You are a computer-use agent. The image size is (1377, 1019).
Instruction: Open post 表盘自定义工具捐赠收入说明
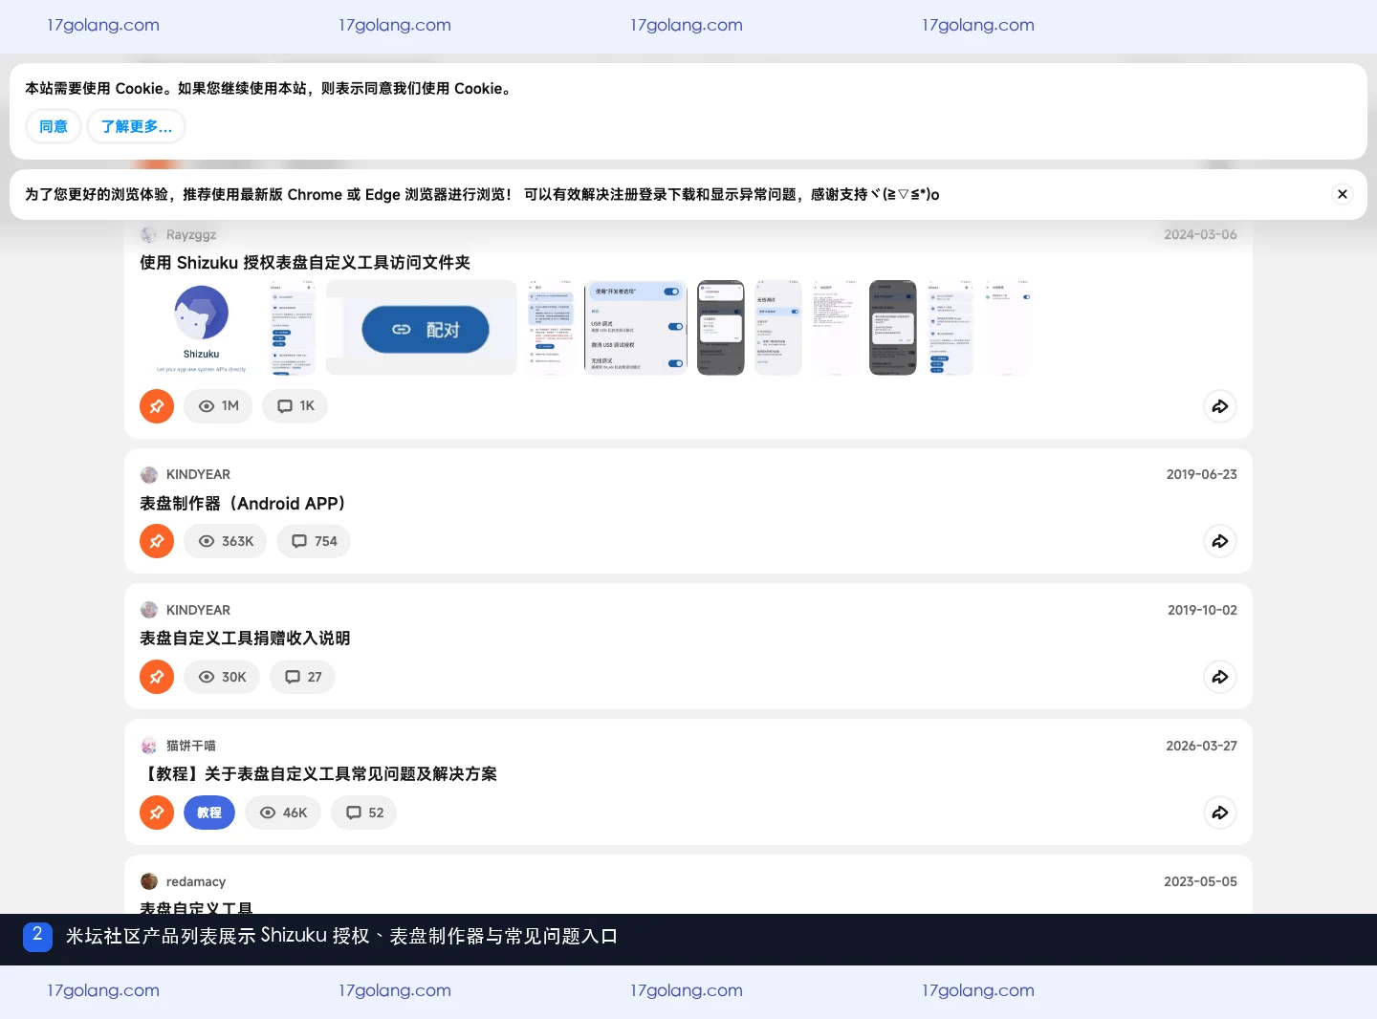tap(245, 639)
